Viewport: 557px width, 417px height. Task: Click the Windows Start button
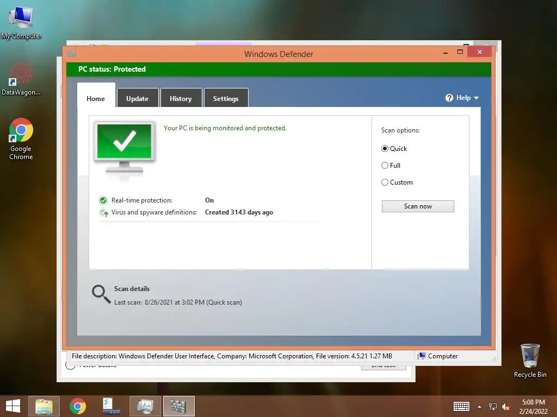tap(13, 406)
